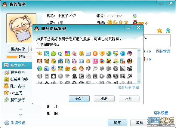Select the open book service icon
The height and width of the screenshot is (128, 176).
pyautogui.click(x=81, y=61)
